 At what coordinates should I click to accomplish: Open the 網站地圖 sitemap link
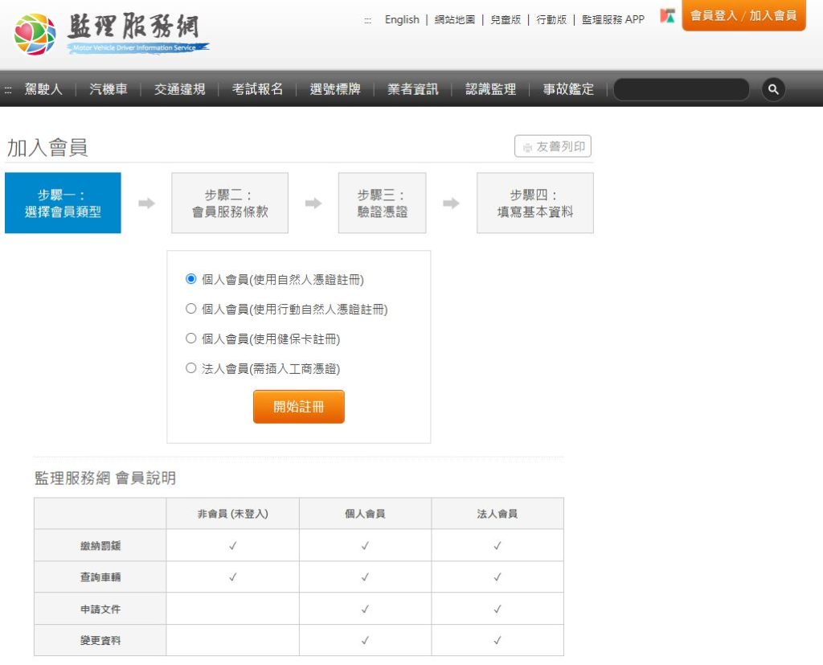point(454,19)
